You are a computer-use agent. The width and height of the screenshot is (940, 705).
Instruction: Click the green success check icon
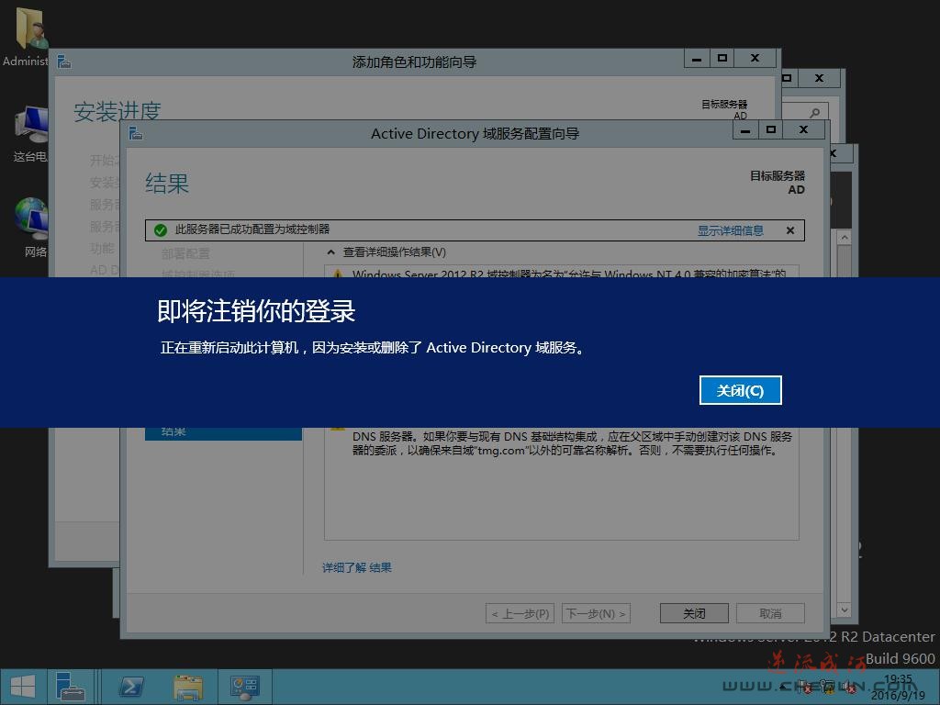point(160,229)
